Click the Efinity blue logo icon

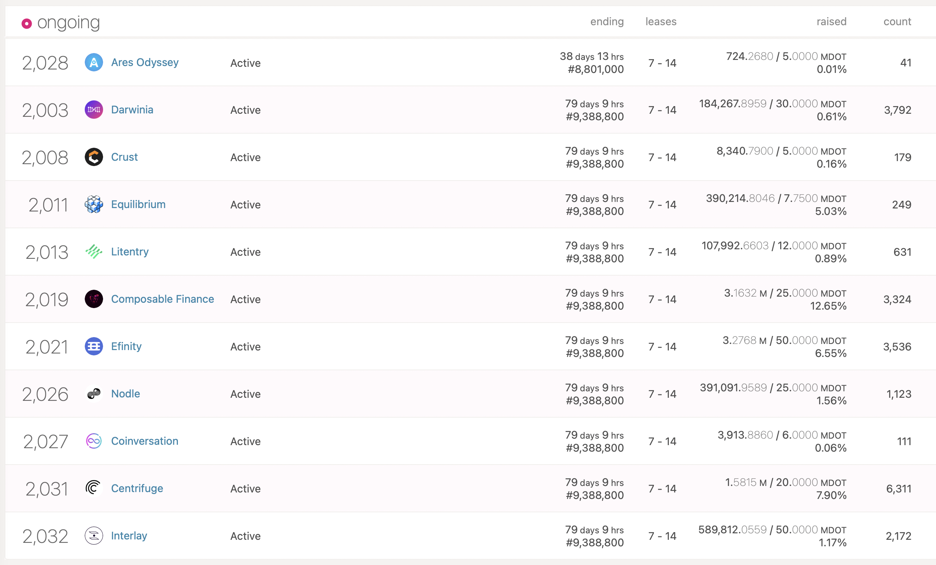94,347
